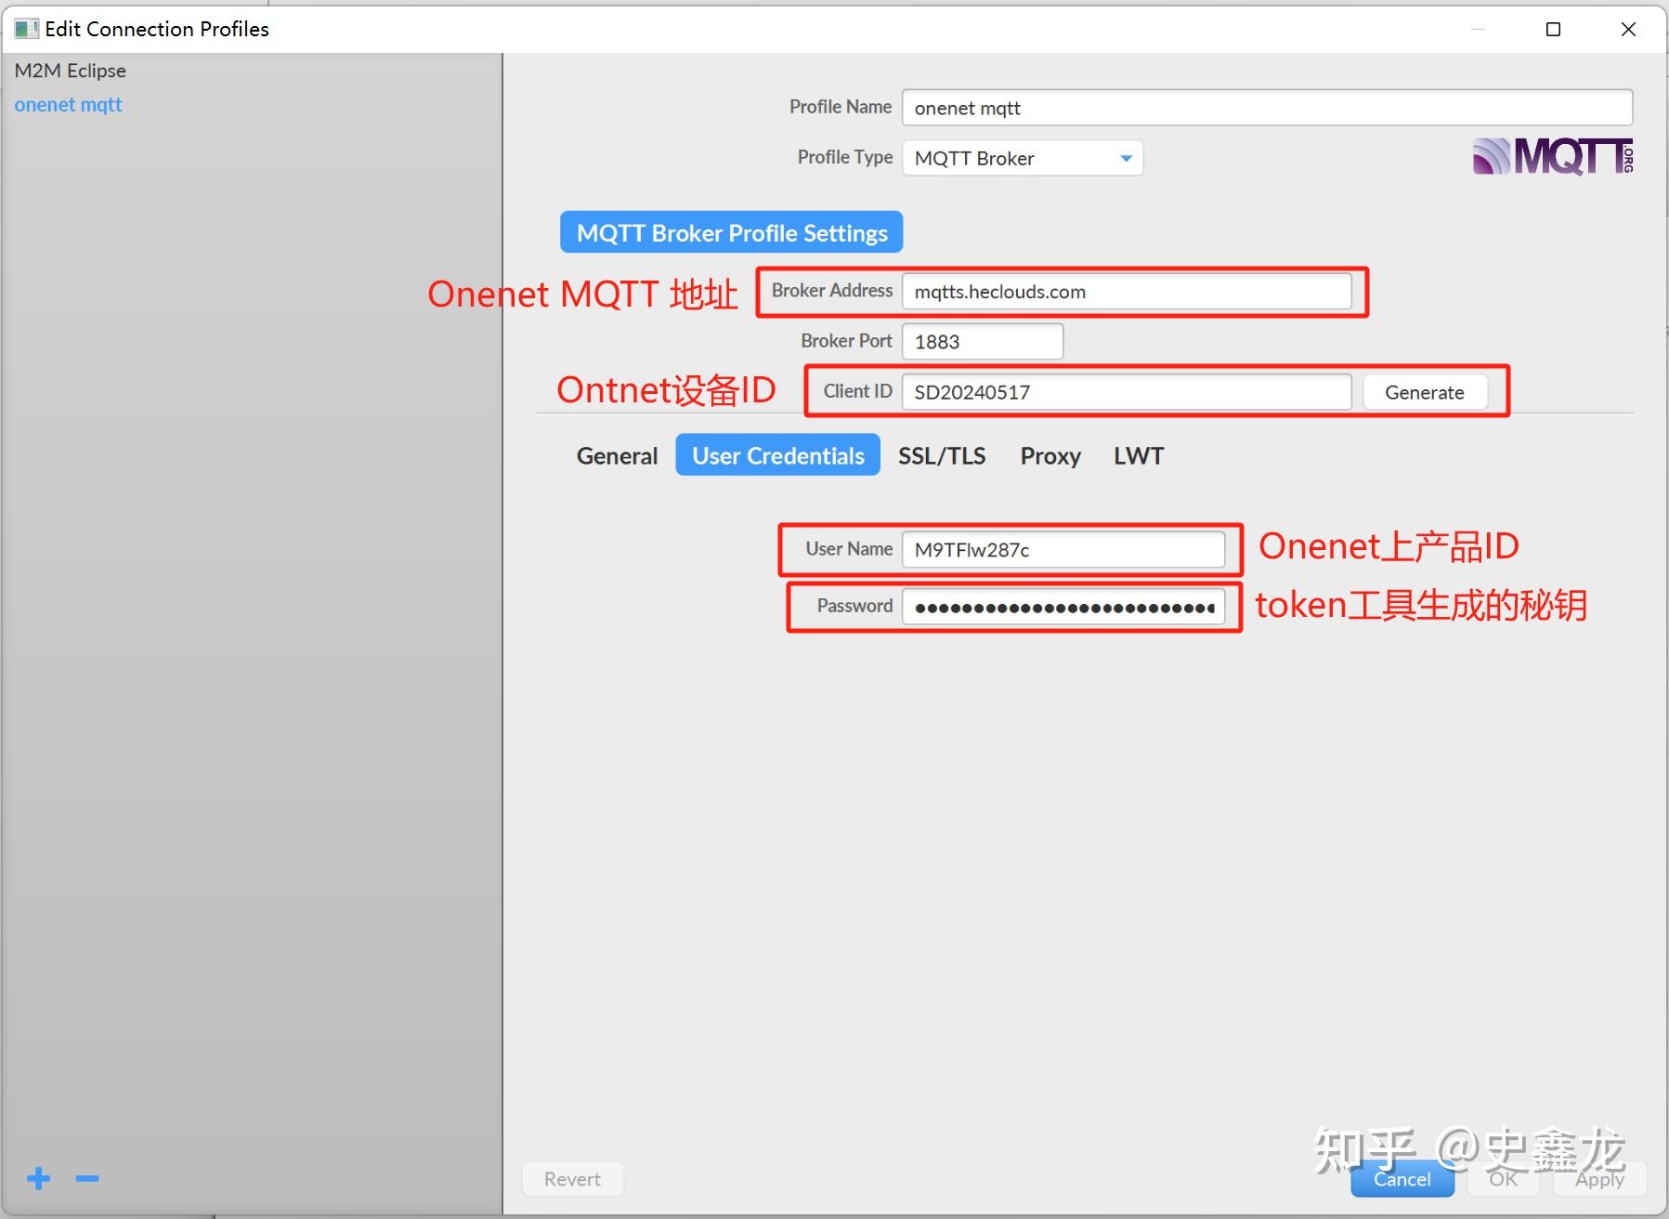Click the MQTT Broker Profile Settings button
Screen dimensions: 1669x1219
point(730,232)
